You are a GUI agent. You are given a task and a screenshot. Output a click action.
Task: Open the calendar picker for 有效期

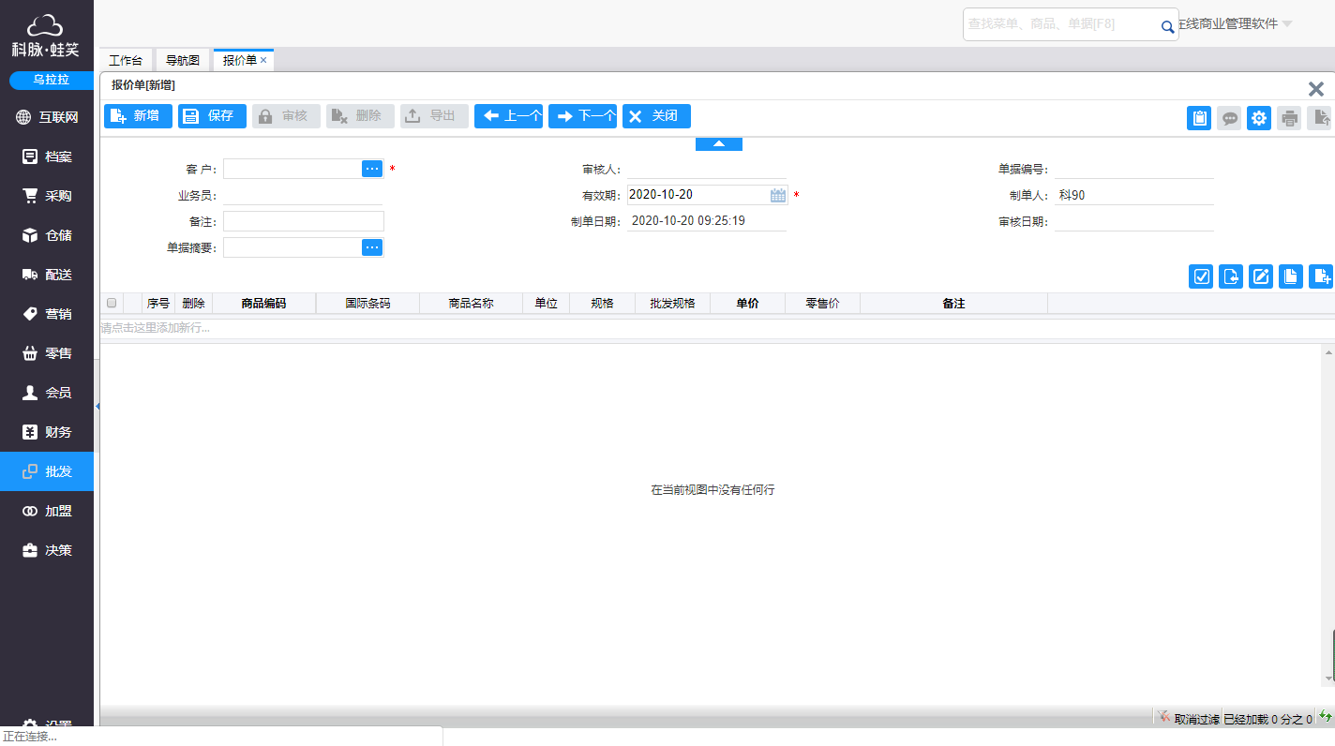(778, 195)
